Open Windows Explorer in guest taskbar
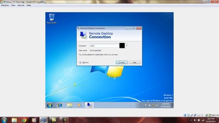This screenshot has width=219, height=123. pyautogui.click(x=69, y=105)
